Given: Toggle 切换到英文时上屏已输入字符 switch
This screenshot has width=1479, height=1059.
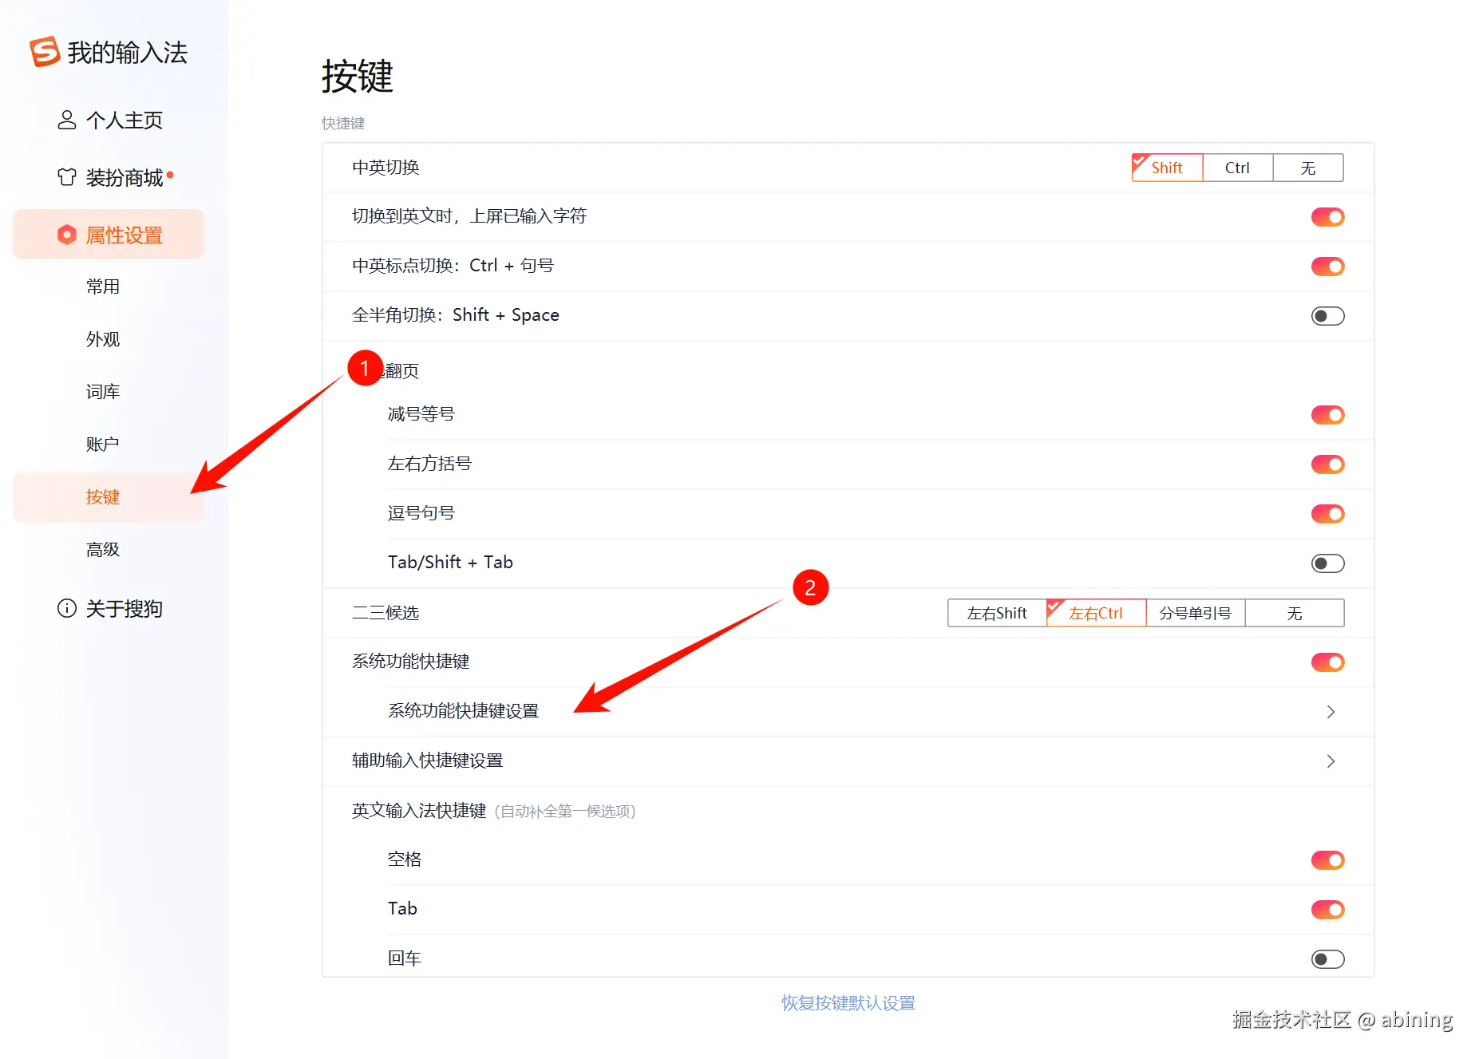Looking at the screenshot, I should pos(1327,217).
